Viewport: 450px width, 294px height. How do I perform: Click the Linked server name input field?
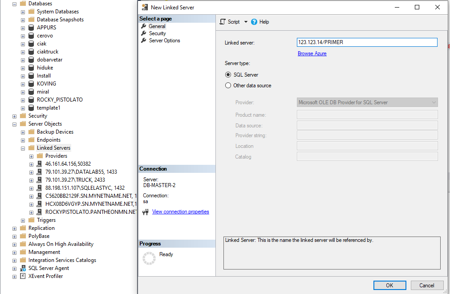367,42
